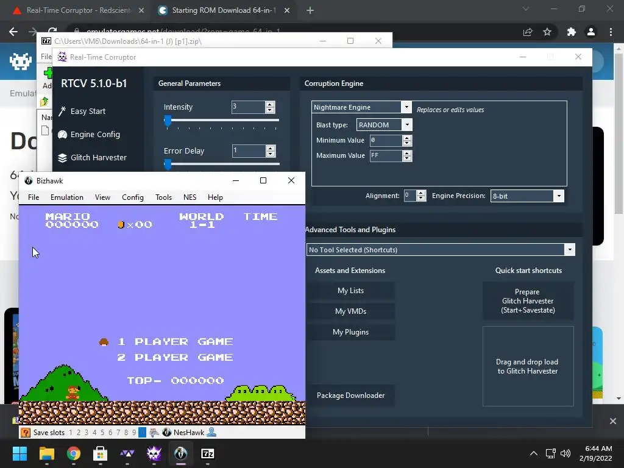Image resolution: width=624 pixels, height=468 pixels.
Task: Select save slot 9 in Bizhawk
Action: 134,432
